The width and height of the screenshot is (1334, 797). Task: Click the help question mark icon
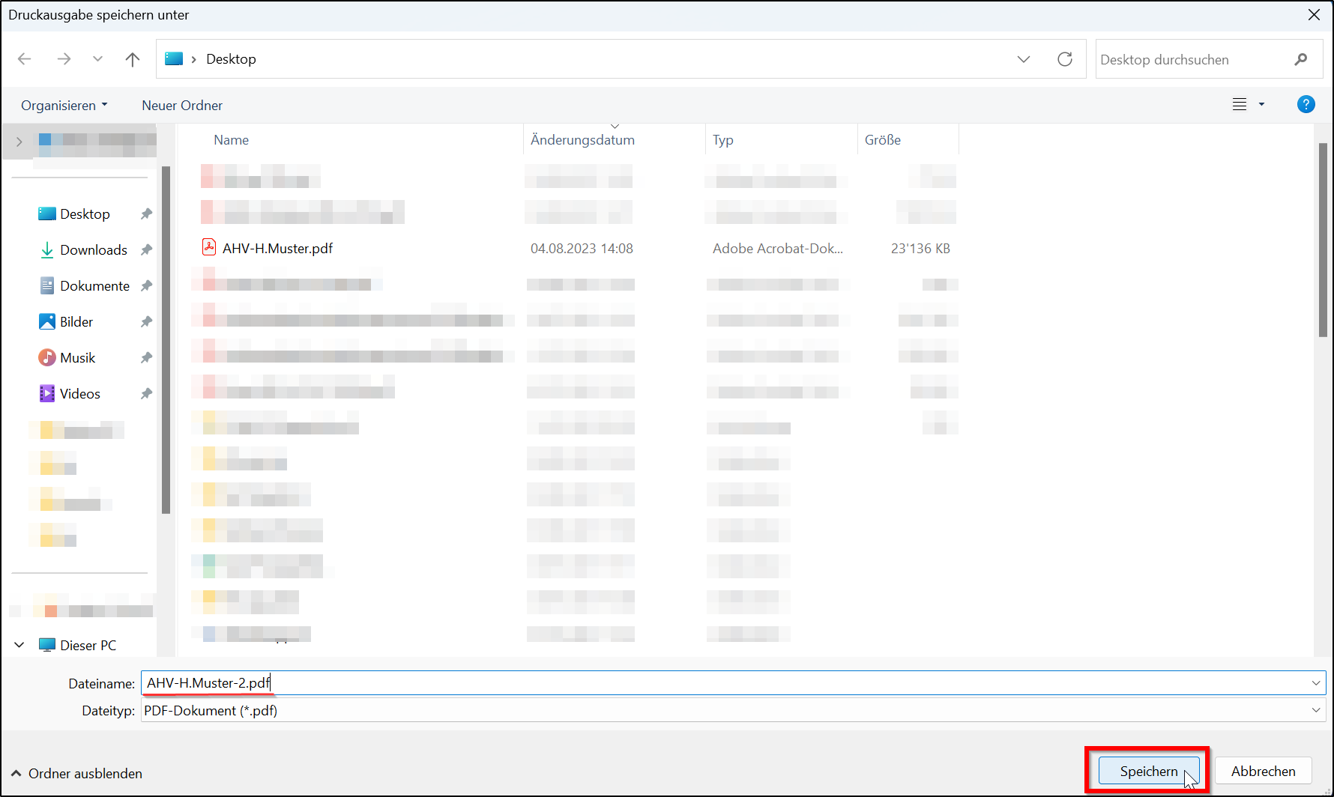coord(1306,104)
